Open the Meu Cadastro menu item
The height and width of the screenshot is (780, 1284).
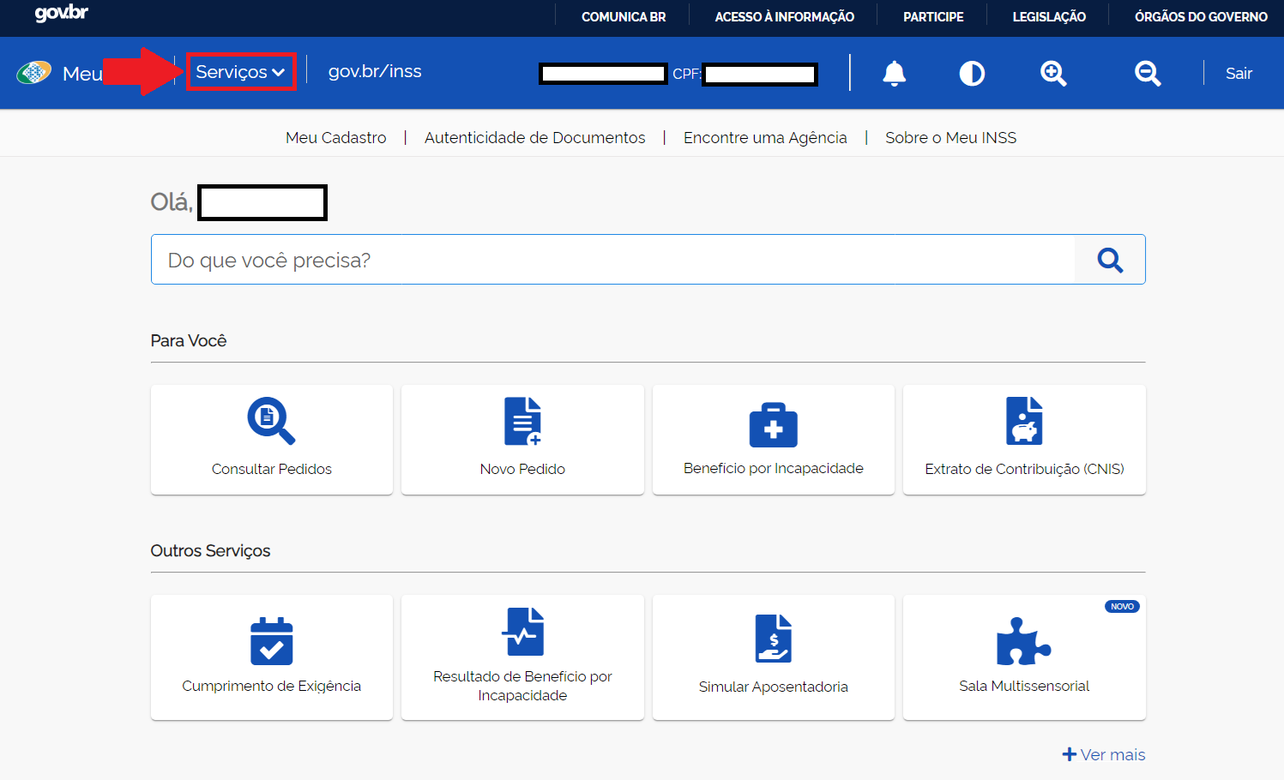click(335, 138)
